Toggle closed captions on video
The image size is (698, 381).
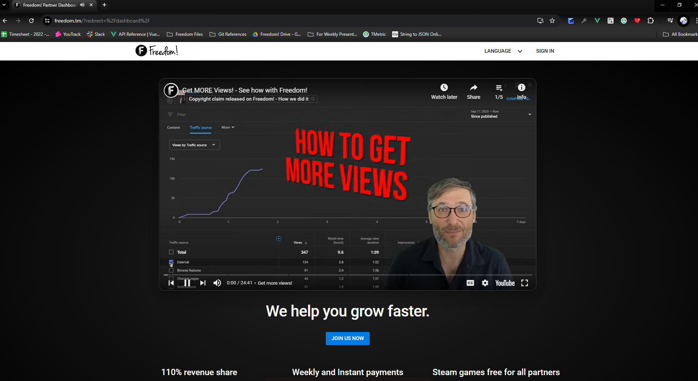point(470,283)
